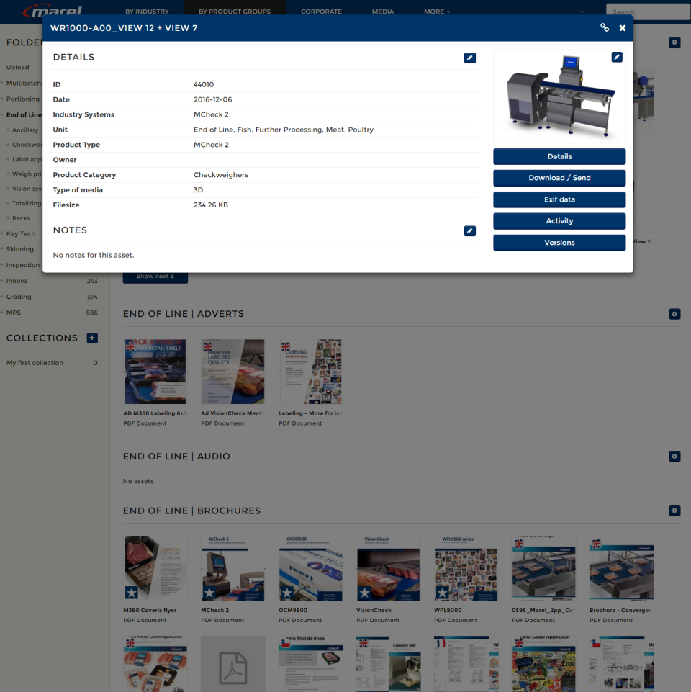Edit asset thumbnail with pencil icon
Image resolution: width=691 pixels, height=692 pixels.
coord(617,57)
